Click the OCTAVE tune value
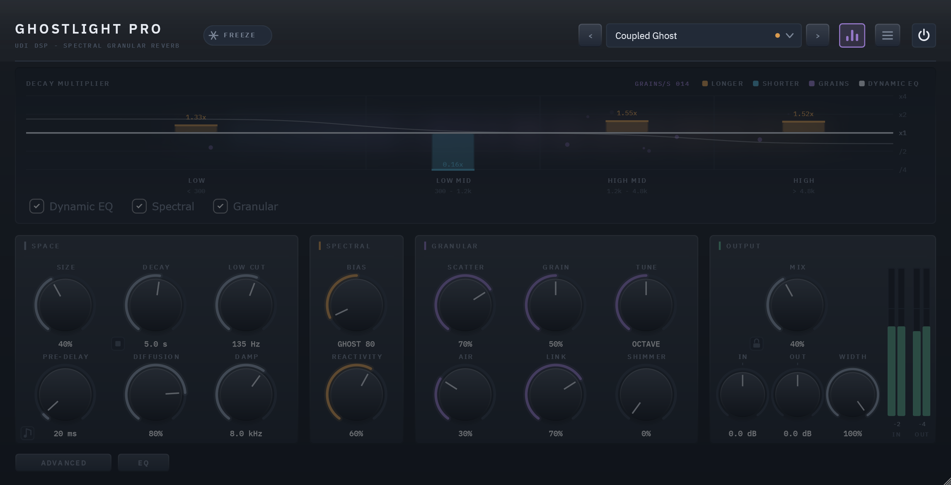The width and height of the screenshot is (951, 485). [646, 344]
